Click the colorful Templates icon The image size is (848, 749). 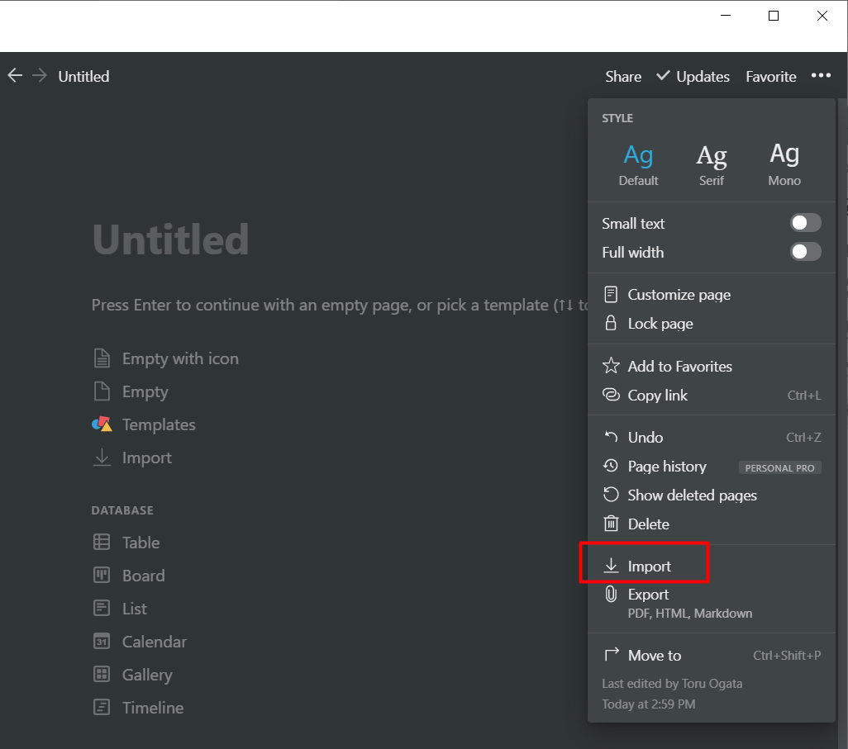pos(102,424)
